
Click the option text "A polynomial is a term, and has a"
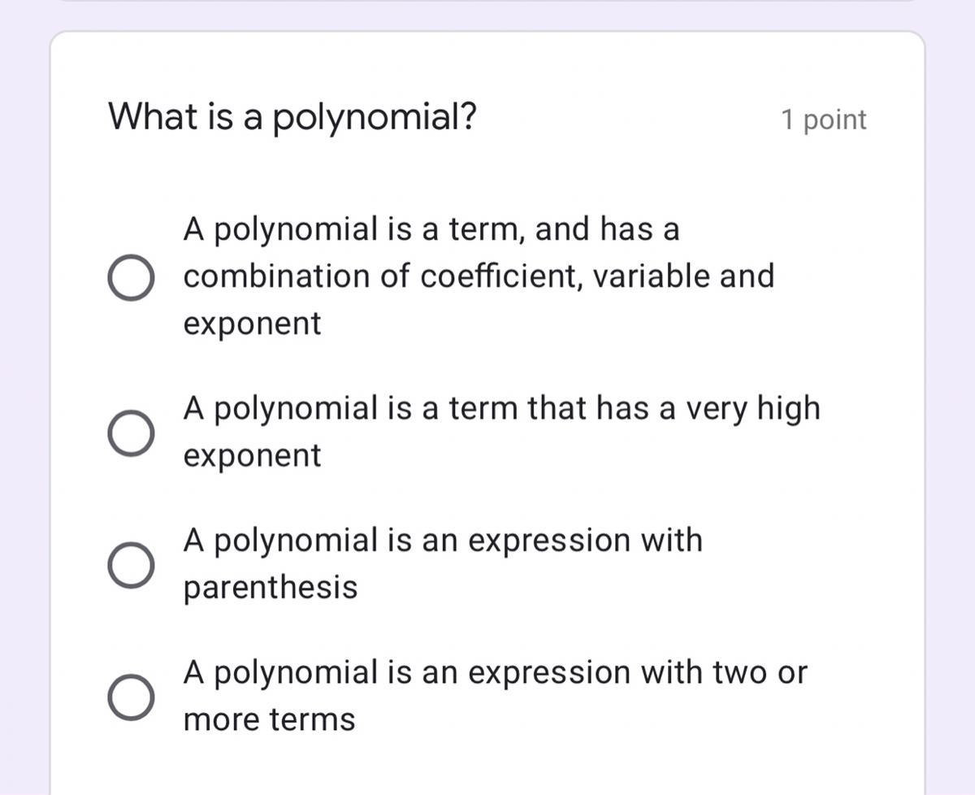(431, 229)
